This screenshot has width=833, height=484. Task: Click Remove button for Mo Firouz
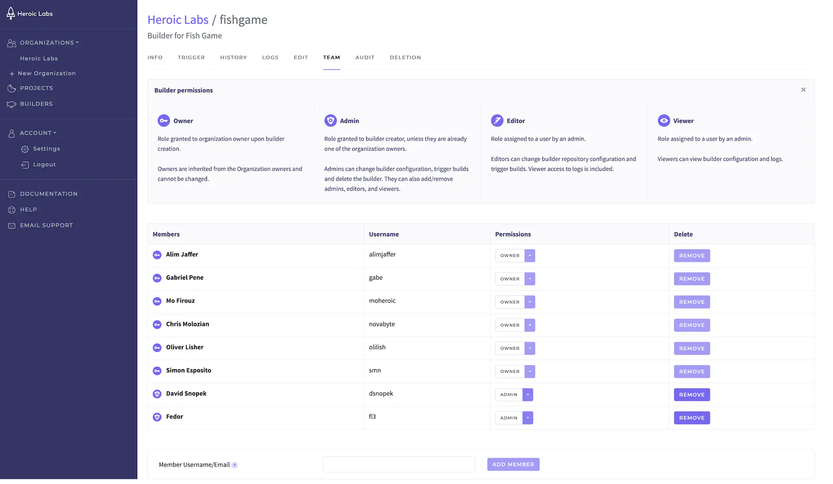(x=692, y=302)
